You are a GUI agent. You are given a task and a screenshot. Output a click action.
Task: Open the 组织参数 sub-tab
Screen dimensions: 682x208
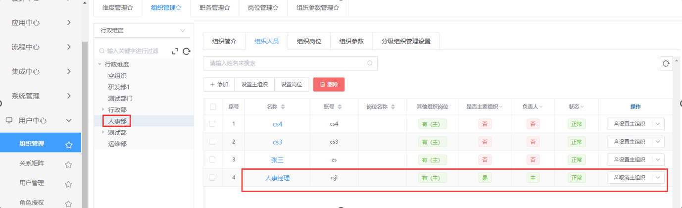coord(351,41)
